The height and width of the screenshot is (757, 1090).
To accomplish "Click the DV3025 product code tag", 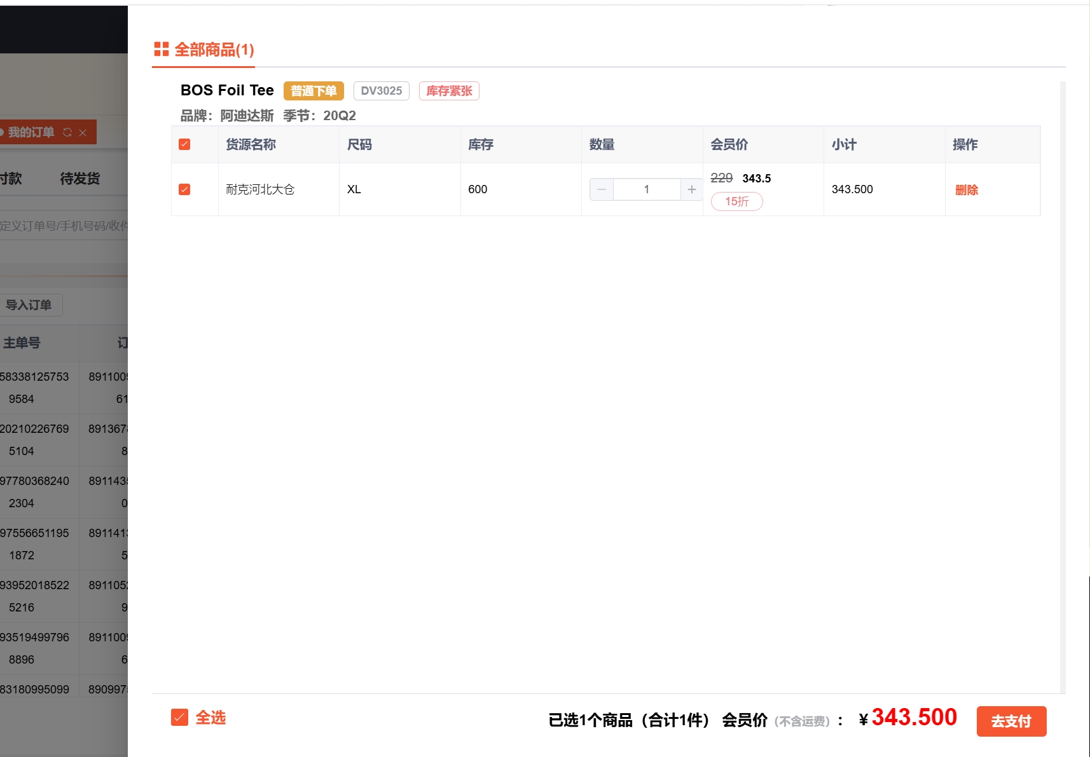I will click(381, 91).
